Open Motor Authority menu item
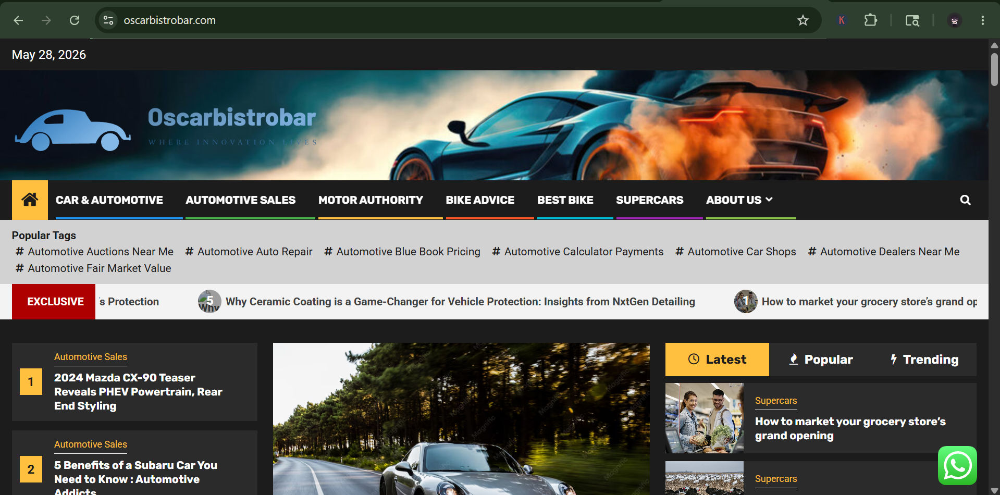Screen dimensions: 1000x495 (x=371, y=200)
